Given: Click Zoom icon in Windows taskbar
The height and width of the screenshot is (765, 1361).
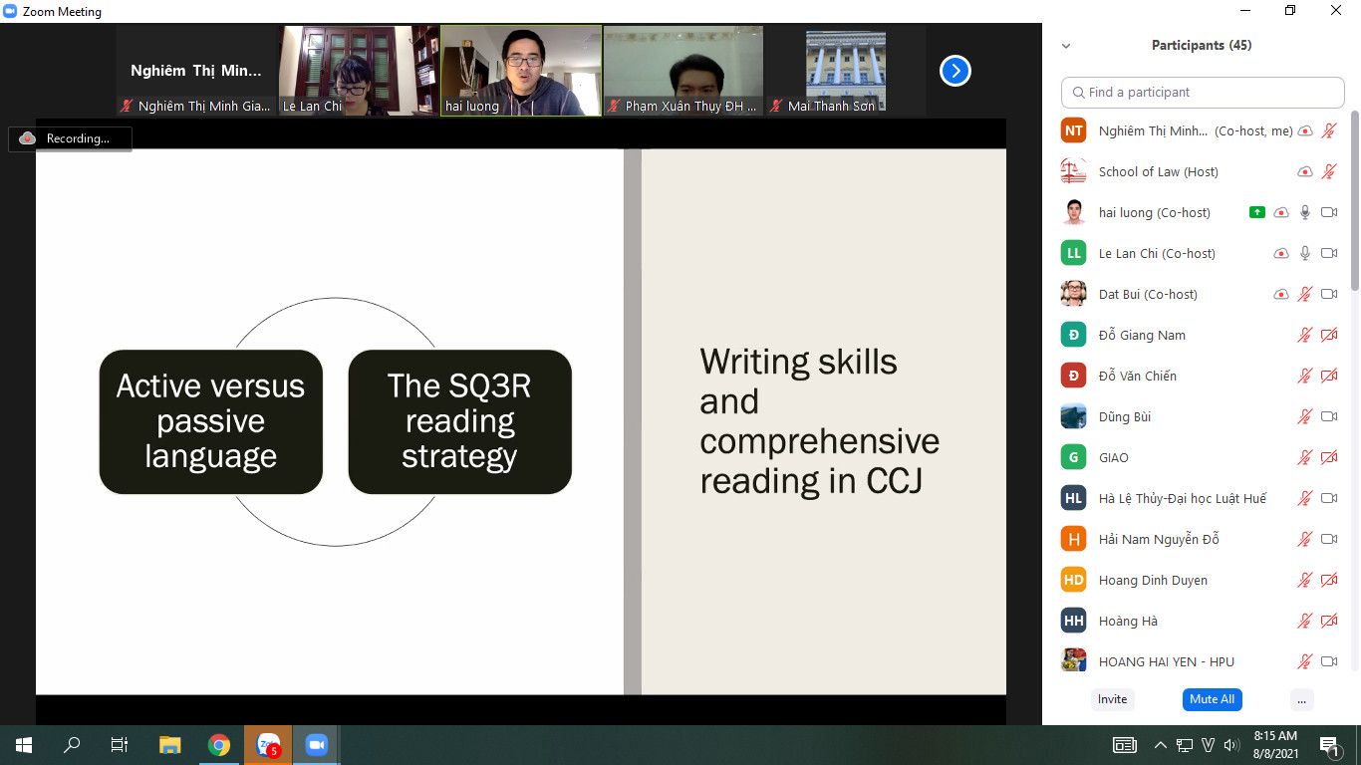Looking at the screenshot, I should tap(317, 745).
